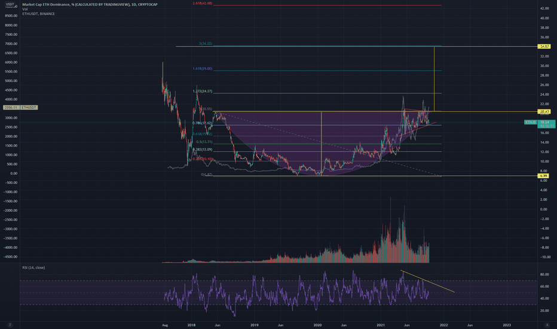Click the USDT currency badge
Image resolution: width=557 pixels, height=329 pixels.
point(10,4)
